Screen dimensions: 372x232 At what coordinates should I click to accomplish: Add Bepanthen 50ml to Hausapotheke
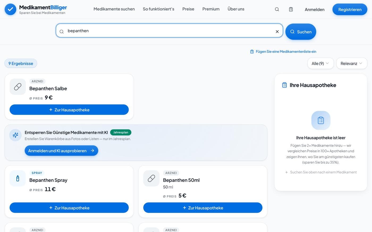(x=203, y=208)
